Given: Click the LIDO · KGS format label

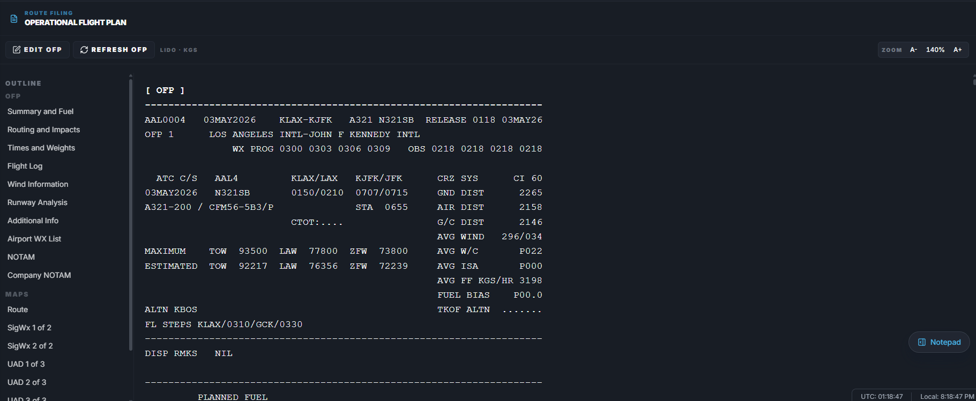Looking at the screenshot, I should coord(178,50).
